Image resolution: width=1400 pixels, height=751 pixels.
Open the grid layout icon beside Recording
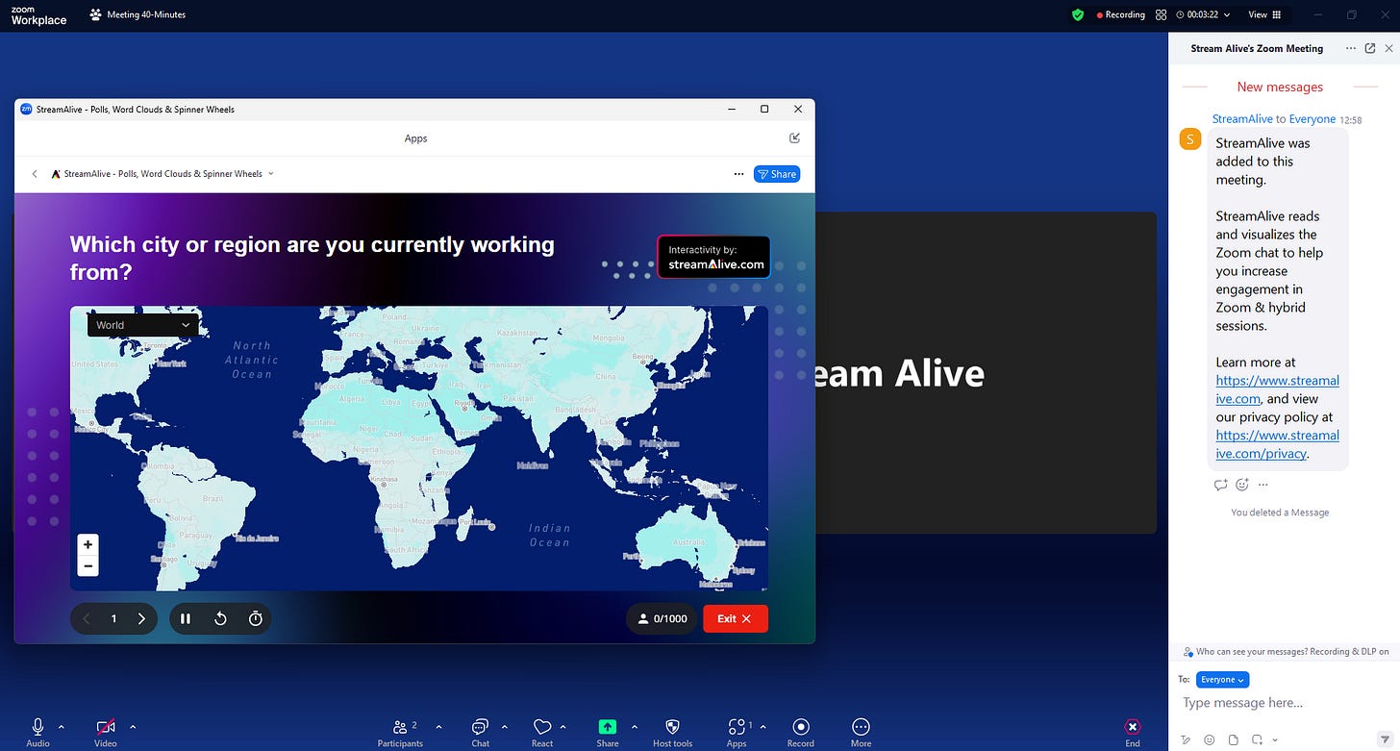click(x=1161, y=14)
